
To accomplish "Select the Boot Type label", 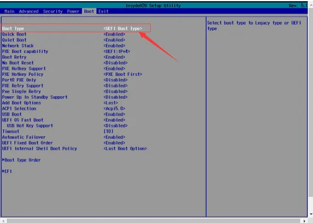I will pos(13,29).
